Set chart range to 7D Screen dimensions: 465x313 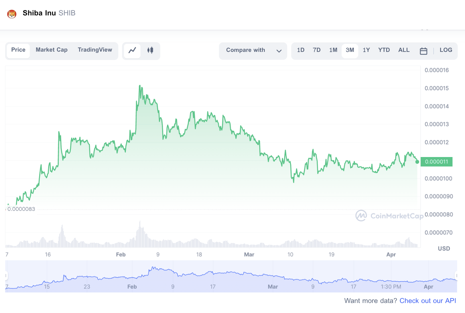click(317, 50)
